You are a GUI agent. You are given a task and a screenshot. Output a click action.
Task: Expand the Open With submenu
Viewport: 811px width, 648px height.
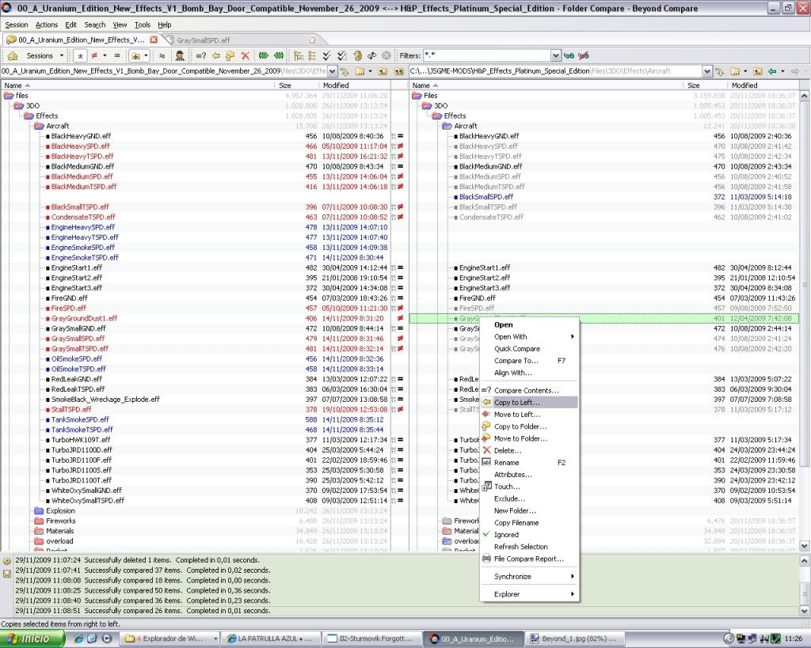(529, 337)
